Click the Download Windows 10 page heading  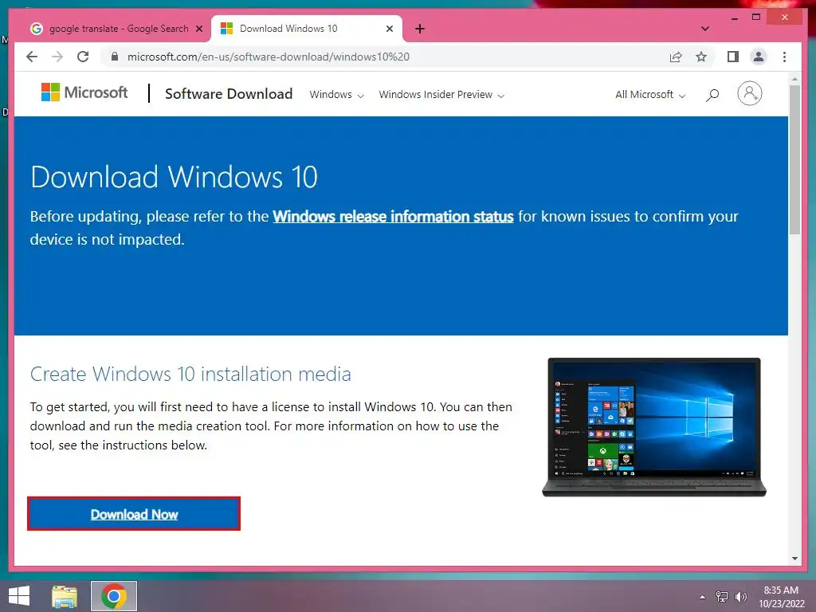pos(174,177)
